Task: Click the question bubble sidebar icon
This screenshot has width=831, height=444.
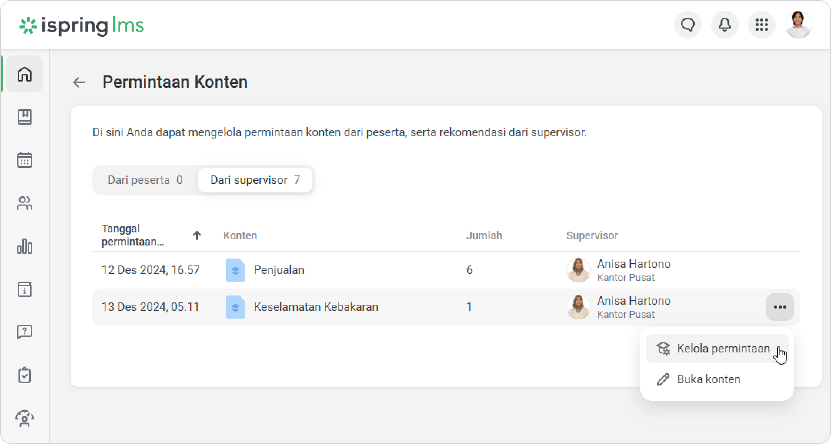Action: (x=25, y=332)
